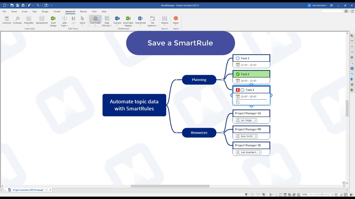Open the SharePoint tool
355x199 pixels.
pos(140,20)
